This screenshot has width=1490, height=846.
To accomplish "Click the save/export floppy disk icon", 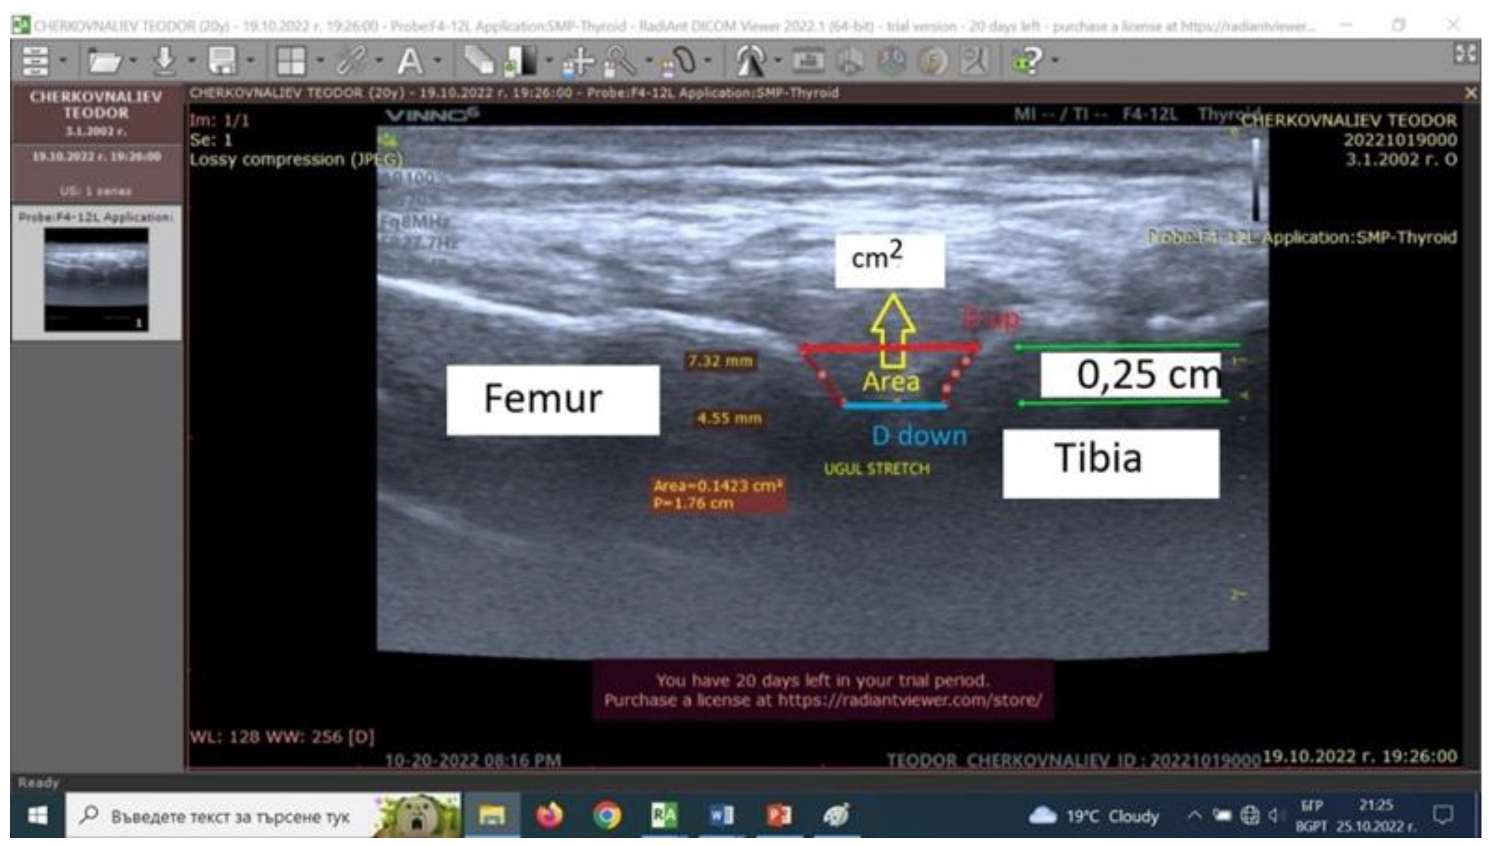I will tap(223, 60).
